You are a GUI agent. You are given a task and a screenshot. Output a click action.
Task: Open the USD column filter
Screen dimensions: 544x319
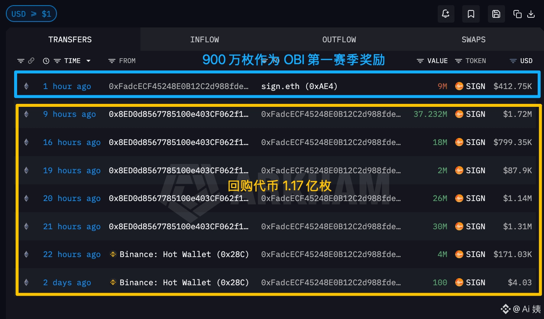click(x=513, y=61)
